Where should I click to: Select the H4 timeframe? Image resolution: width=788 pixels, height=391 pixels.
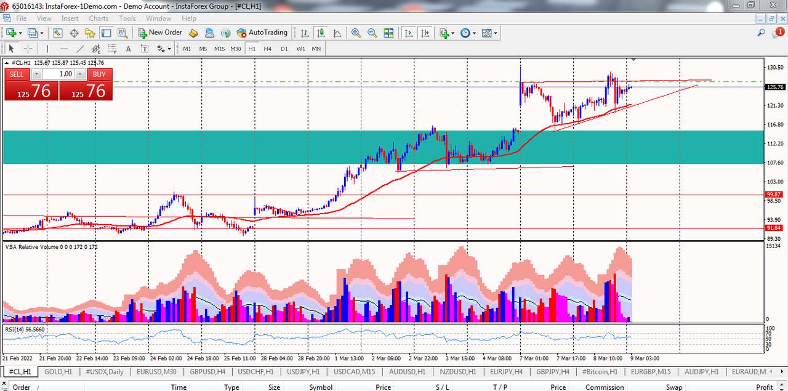coord(267,49)
